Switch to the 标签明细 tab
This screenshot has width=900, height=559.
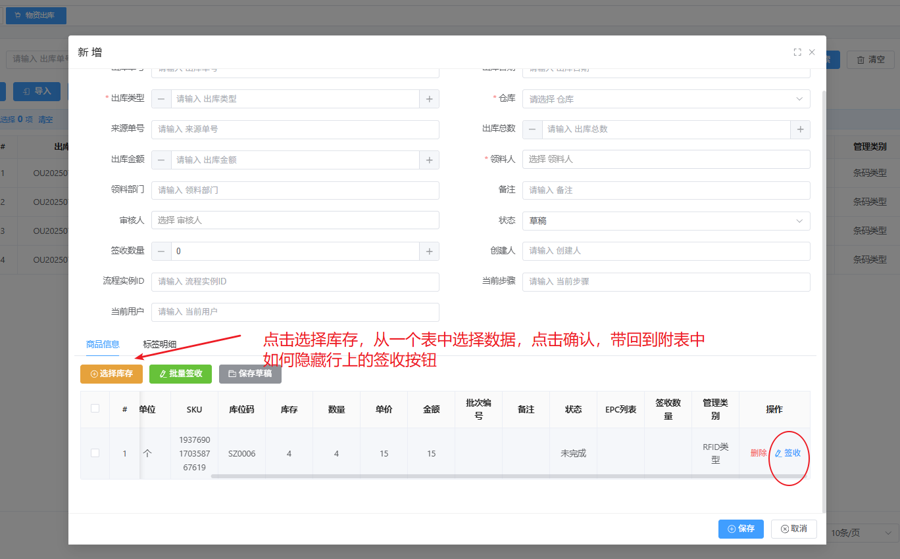point(159,344)
